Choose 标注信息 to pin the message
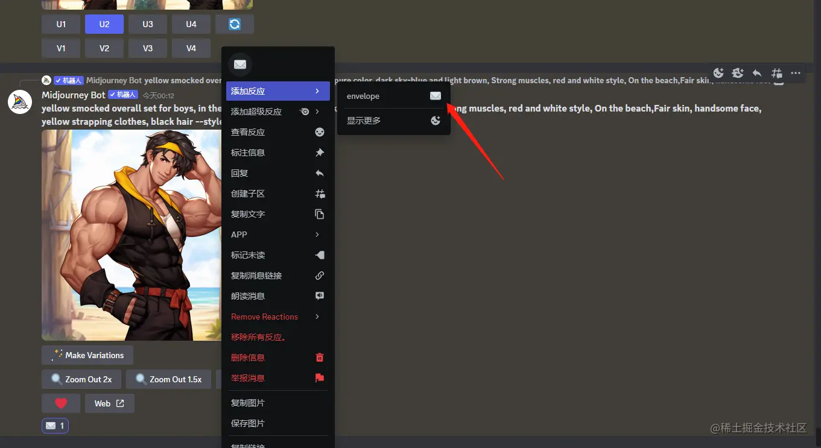The width and height of the screenshot is (821, 448). tap(278, 153)
